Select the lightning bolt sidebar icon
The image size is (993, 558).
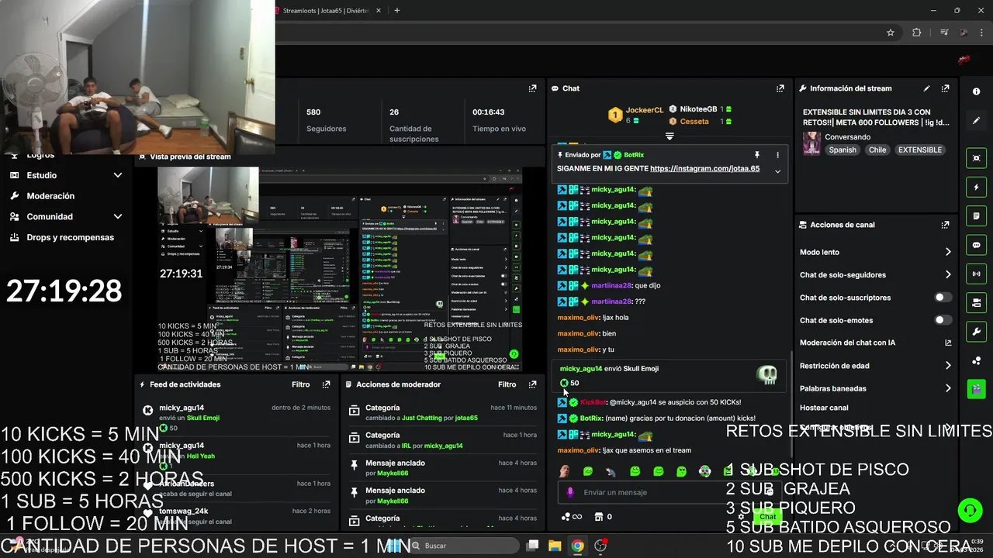(x=976, y=188)
